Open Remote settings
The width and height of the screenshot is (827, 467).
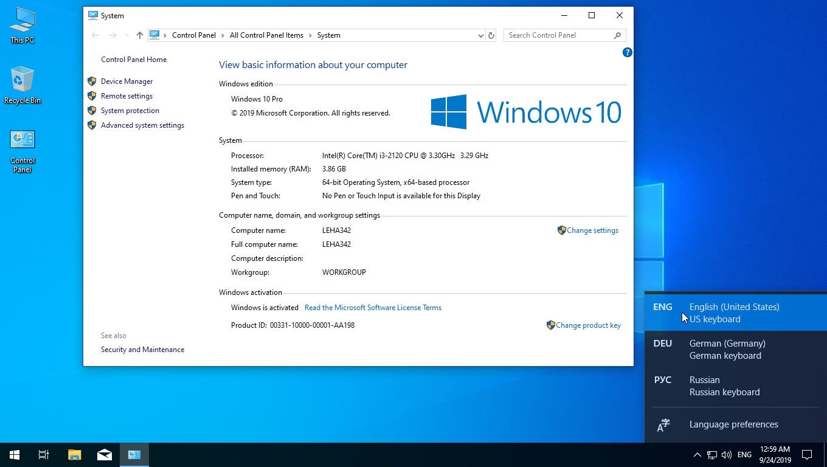pos(126,96)
